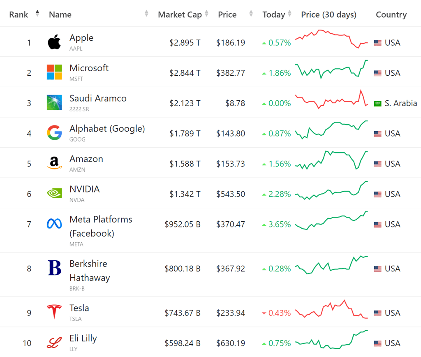The width and height of the screenshot is (421, 357).
Task: Click the NVIDIA eye logo
Action: (x=54, y=192)
